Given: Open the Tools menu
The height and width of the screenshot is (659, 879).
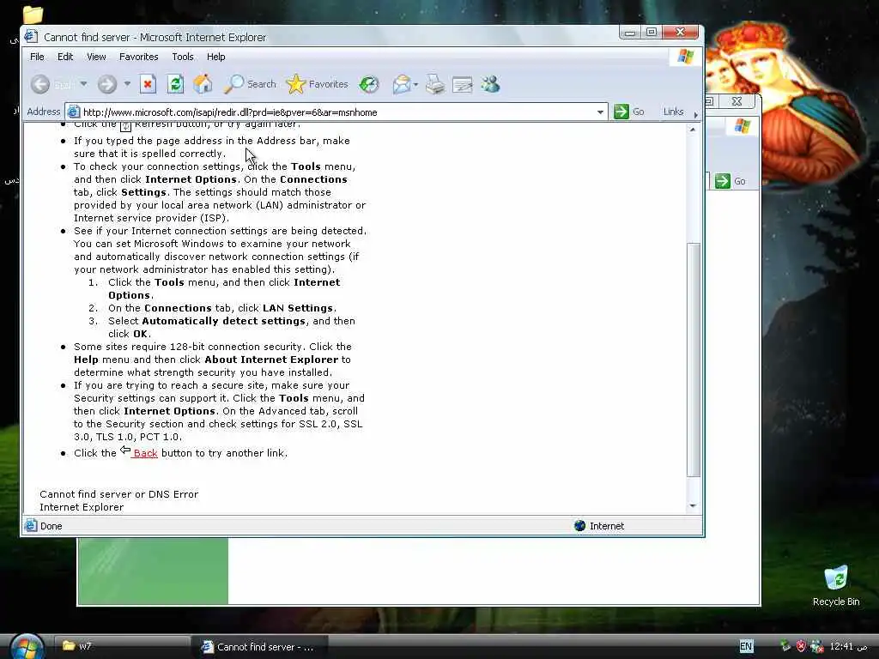Looking at the screenshot, I should pyautogui.click(x=183, y=57).
